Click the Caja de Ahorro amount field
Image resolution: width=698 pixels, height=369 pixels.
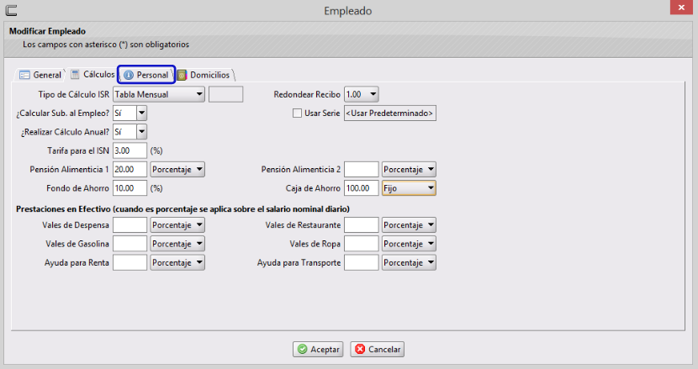click(x=361, y=187)
